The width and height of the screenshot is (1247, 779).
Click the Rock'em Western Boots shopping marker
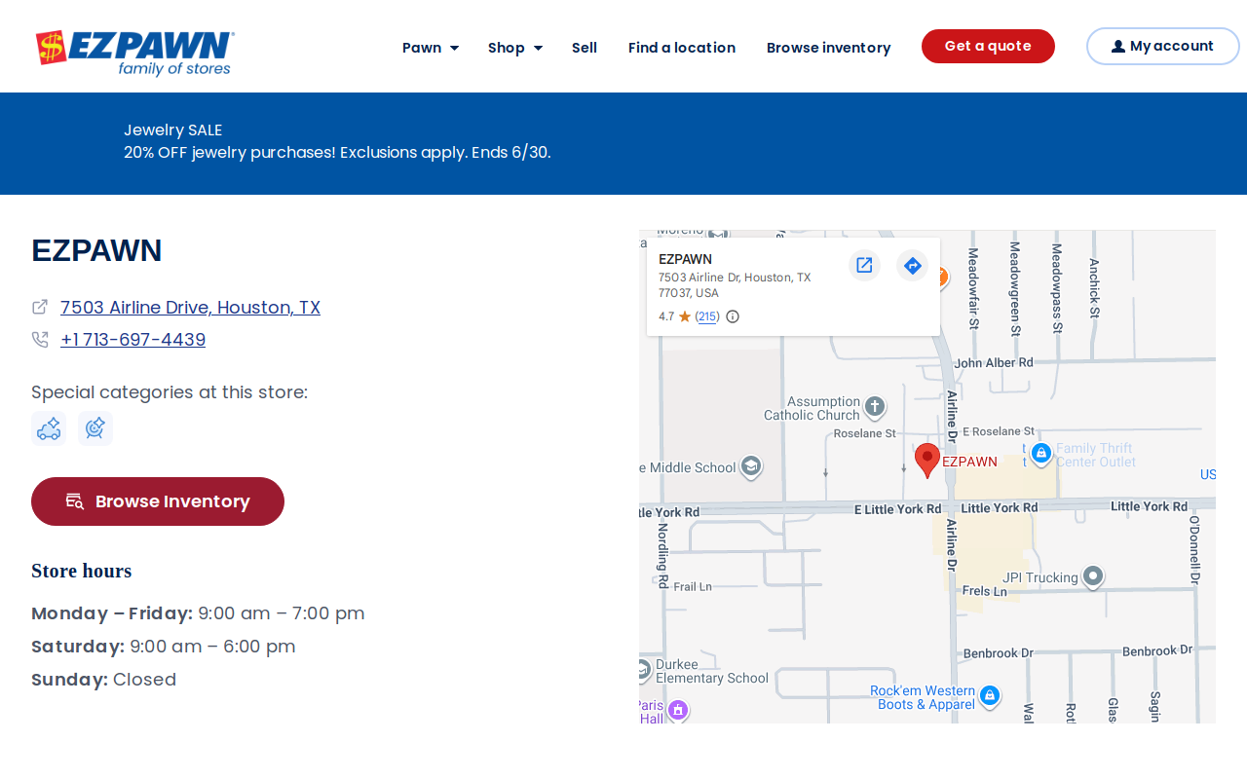click(990, 695)
